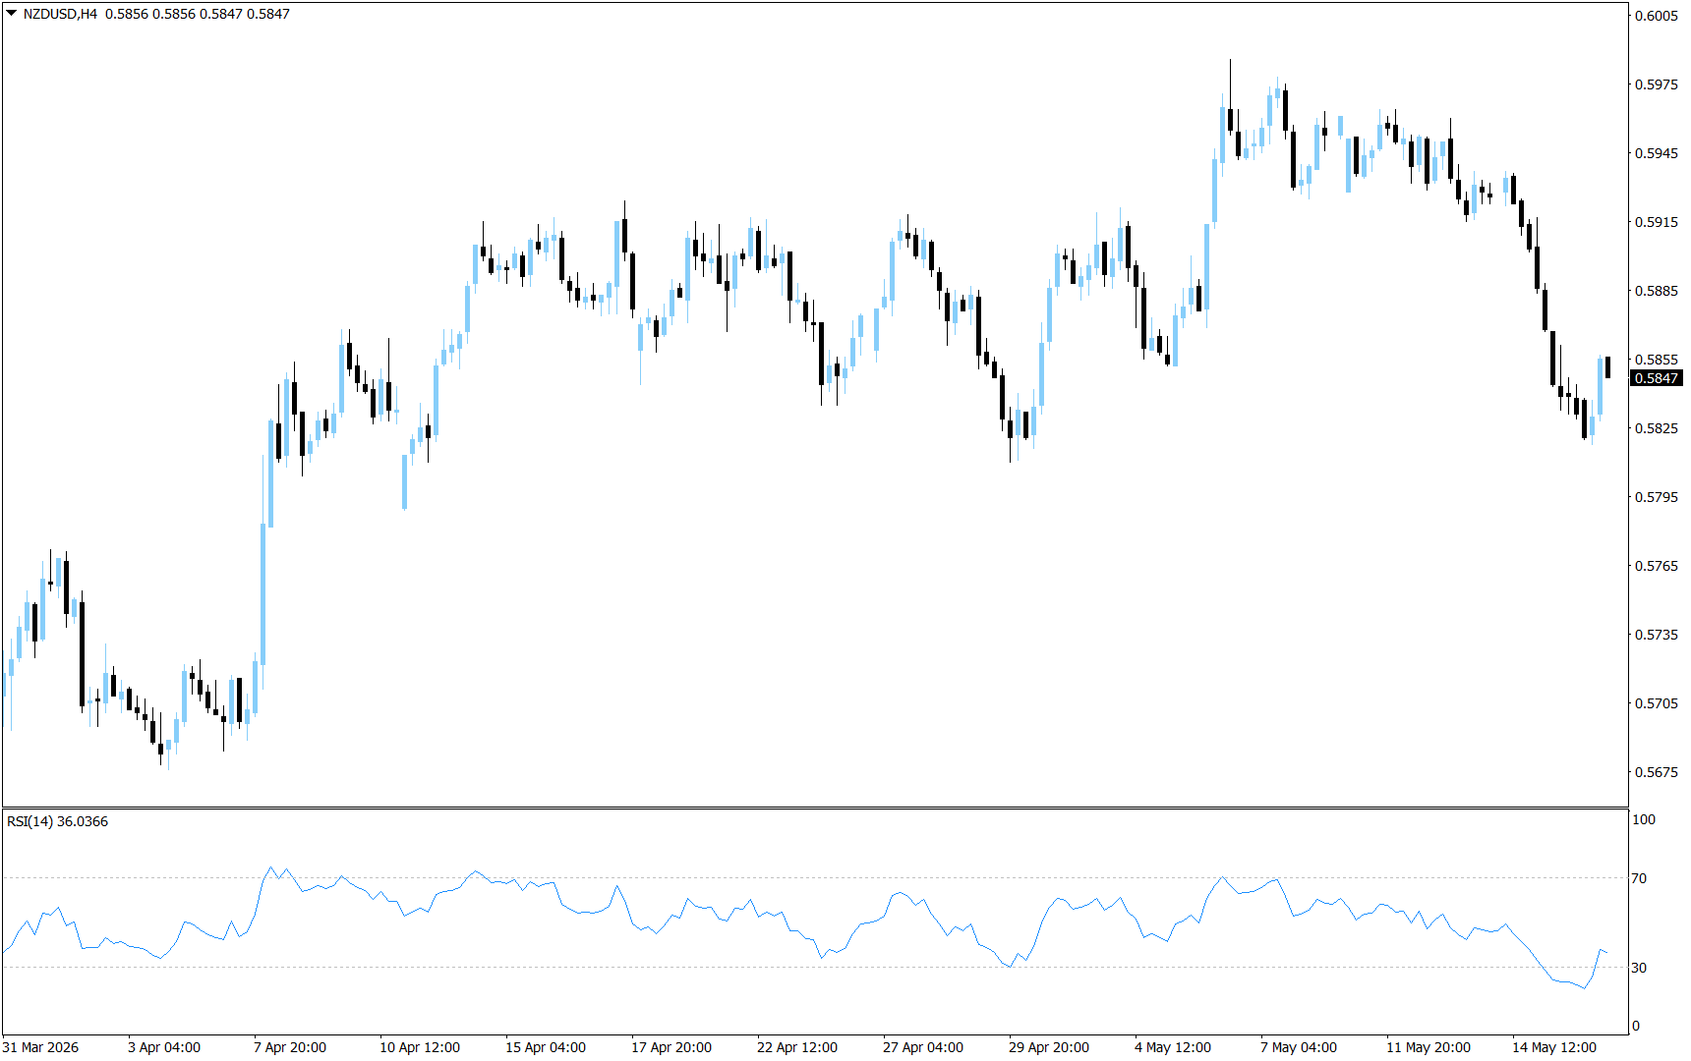Click the 7 May 04:00 time label
The height and width of the screenshot is (1061, 1691).
click(x=1299, y=1047)
